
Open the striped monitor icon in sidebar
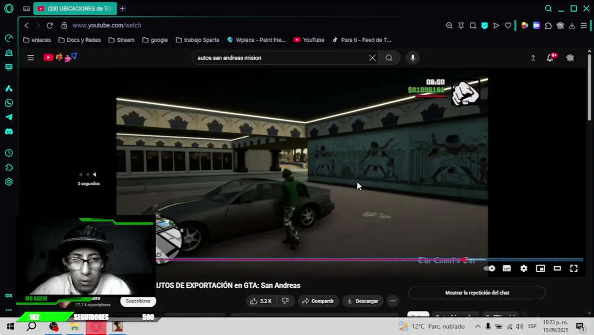pyautogui.click(x=8, y=67)
